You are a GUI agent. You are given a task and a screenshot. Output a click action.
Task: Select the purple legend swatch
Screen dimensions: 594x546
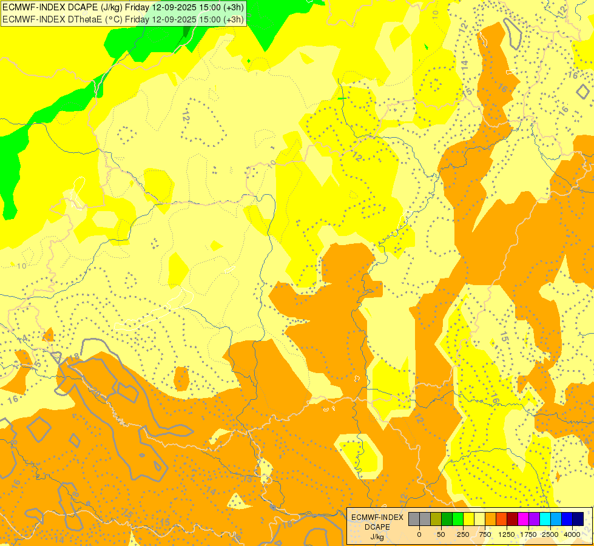tap(534, 519)
